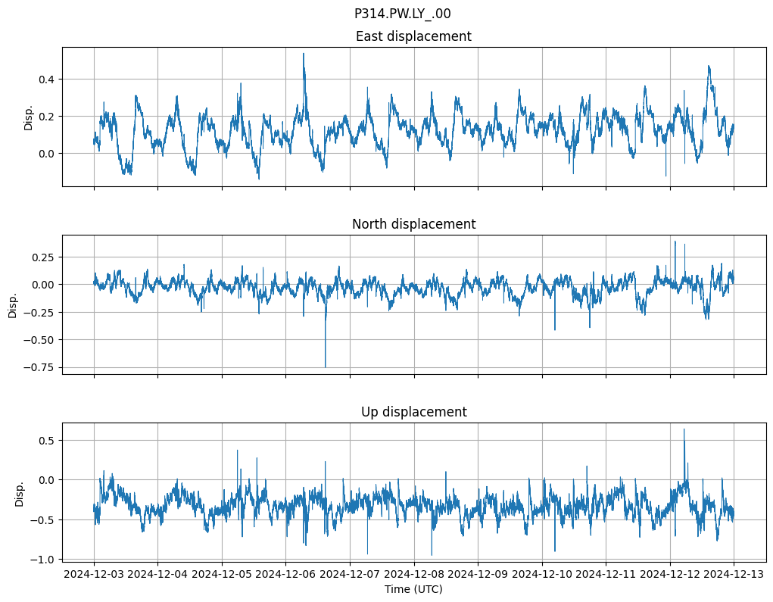Click the North plot's Disp. y-axis label
This screenshot has height=602, width=773.
[13, 304]
